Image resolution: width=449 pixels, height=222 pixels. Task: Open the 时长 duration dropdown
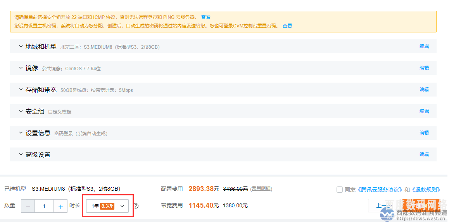click(x=107, y=206)
